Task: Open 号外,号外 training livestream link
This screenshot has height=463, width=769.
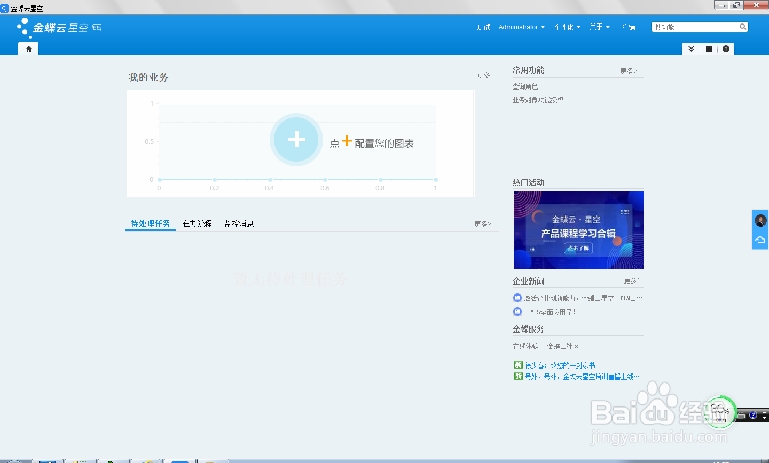Action: pyautogui.click(x=582, y=377)
